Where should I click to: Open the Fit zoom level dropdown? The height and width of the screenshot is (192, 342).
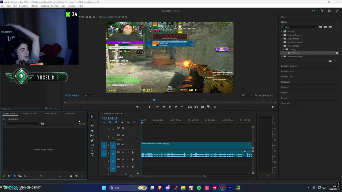[90, 95]
